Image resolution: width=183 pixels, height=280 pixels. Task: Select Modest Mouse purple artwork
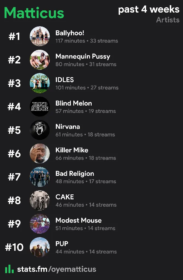(40, 224)
